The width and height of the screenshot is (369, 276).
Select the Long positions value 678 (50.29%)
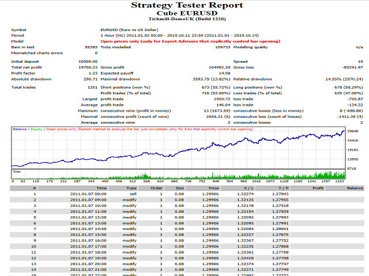pyautogui.click(x=349, y=87)
